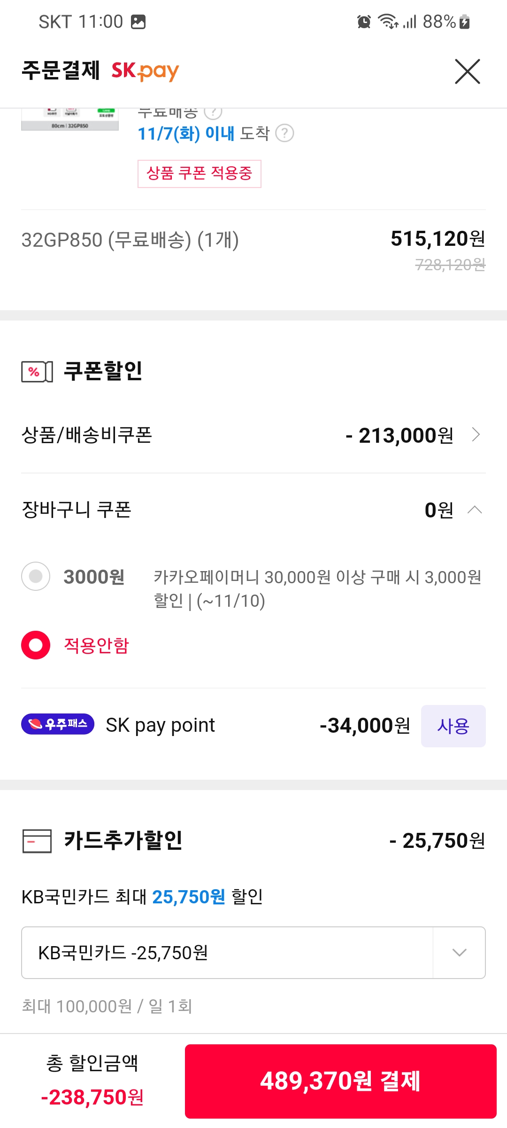The width and height of the screenshot is (507, 1128).
Task: Collapse the 장바구니 쿠폰 section
Action: tap(475, 510)
